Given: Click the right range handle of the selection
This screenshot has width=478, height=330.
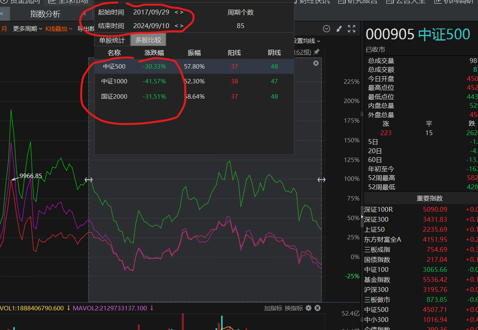Looking at the screenshot, I should pyautogui.click(x=322, y=180).
